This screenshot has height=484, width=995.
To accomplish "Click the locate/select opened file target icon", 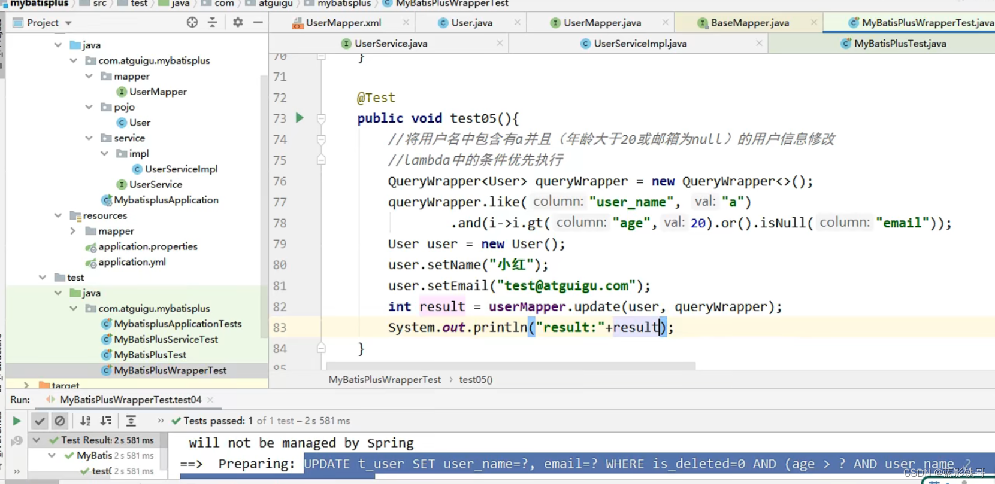I will click(192, 22).
